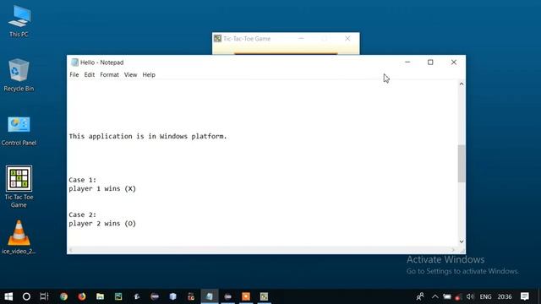Close the Tic-Tac-Toe Game window
Image resolution: width=541 pixels, height=304 pixels.
tap(347, 39)
